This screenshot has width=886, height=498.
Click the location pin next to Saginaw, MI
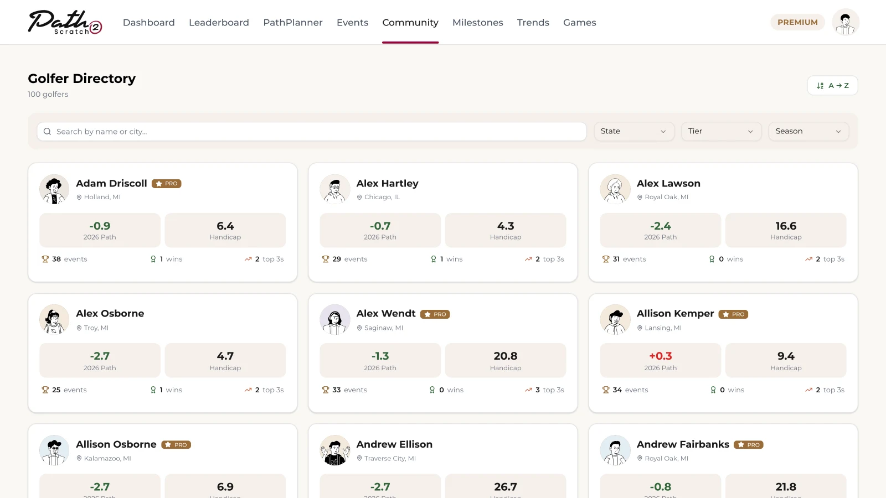click(x=359, y=328)
